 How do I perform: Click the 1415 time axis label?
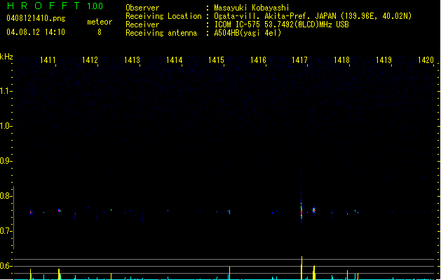pyautogui.click(x=216, y=60)
